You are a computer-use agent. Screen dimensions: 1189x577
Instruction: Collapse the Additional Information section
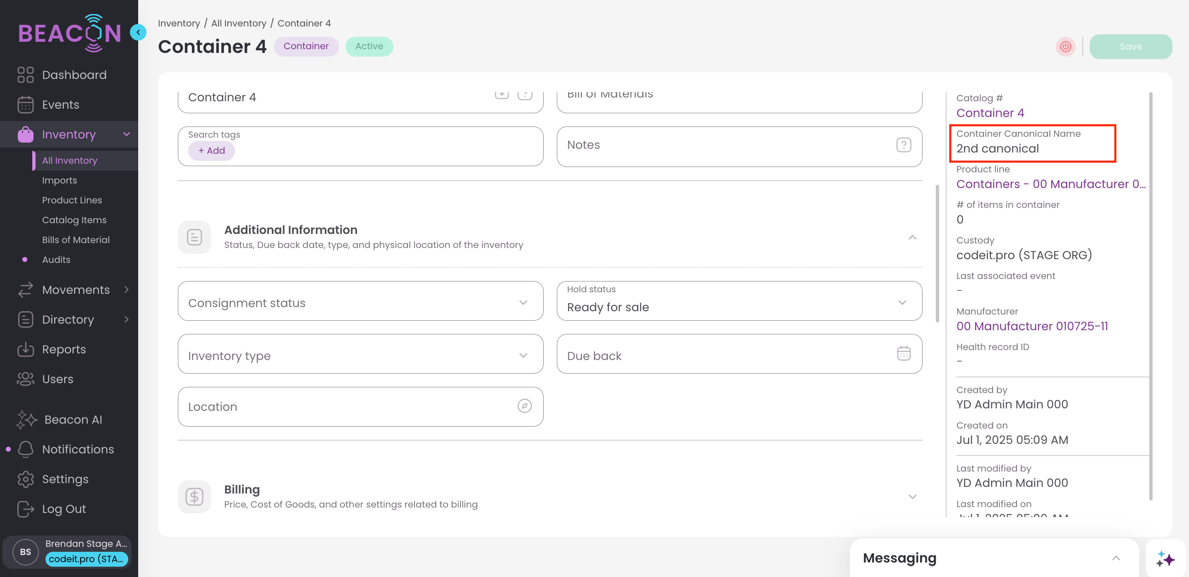point(912,238)
